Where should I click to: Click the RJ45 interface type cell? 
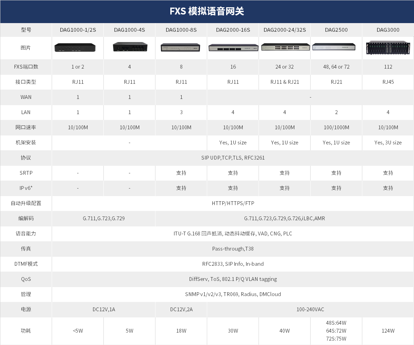click(388, 82)
